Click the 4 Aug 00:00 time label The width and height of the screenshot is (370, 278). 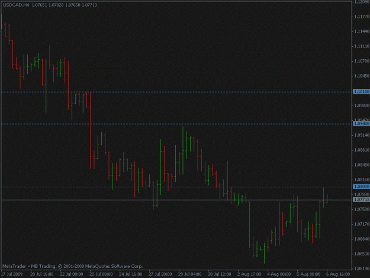click(279, 274)
